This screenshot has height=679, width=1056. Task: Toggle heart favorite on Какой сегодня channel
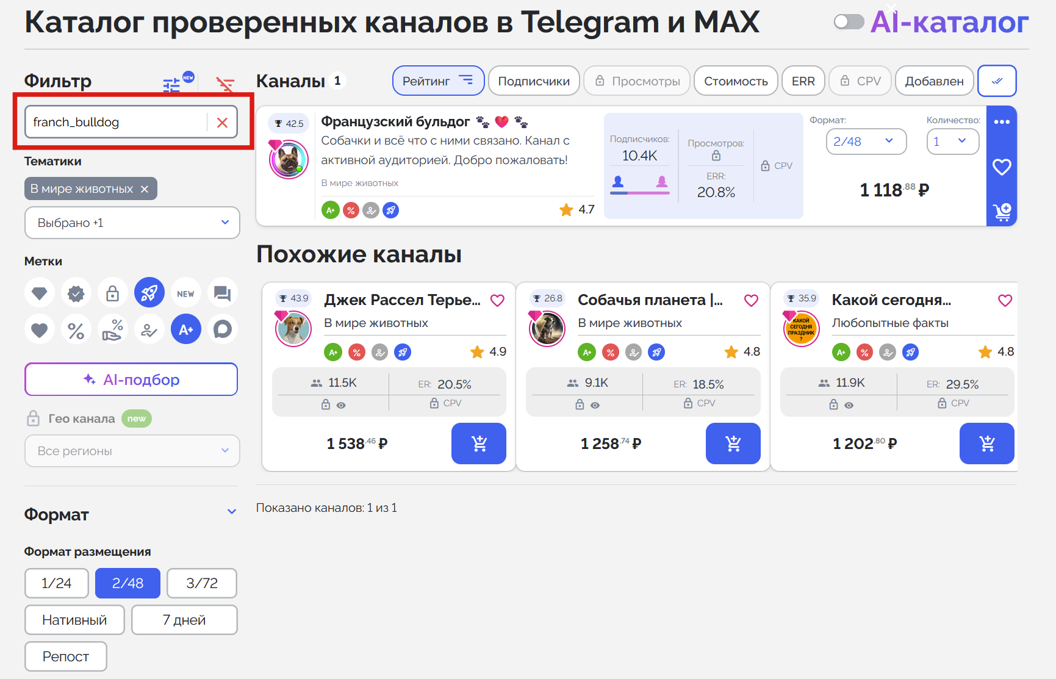(x=1005, y=300)
